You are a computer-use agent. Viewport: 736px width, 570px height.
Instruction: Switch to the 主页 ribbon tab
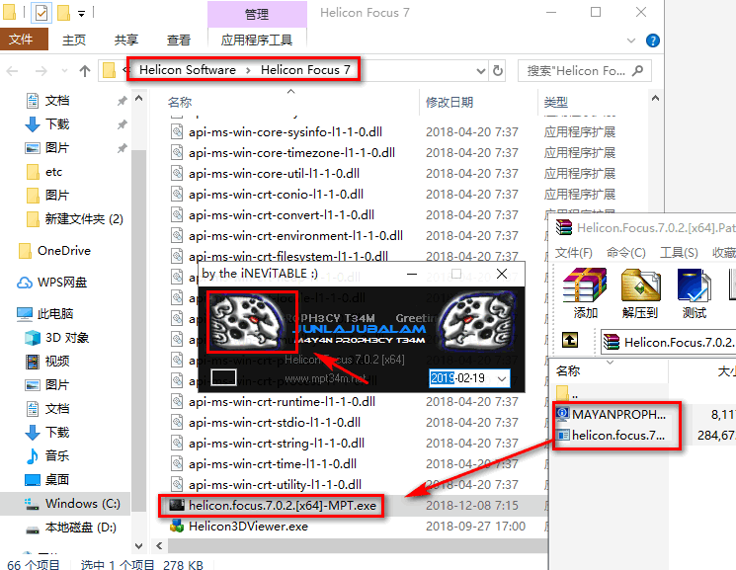74,40
